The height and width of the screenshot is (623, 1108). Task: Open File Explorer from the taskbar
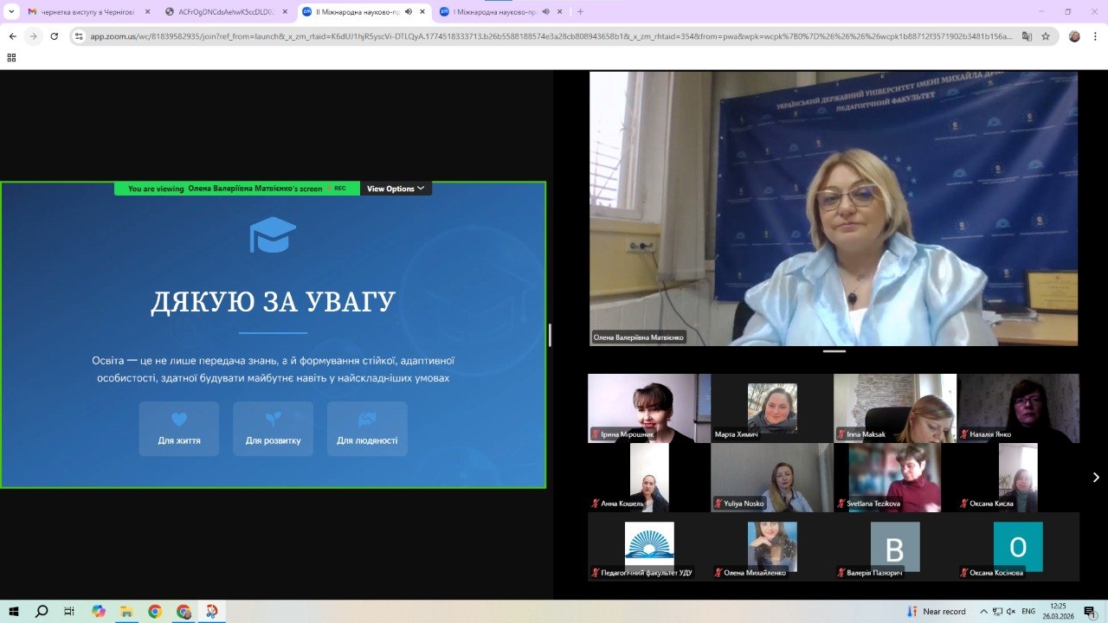coord(126,611)
